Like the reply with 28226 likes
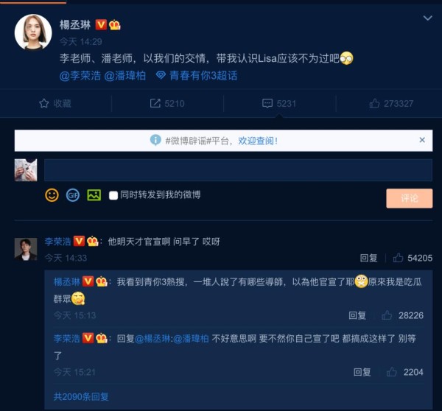 387,315
